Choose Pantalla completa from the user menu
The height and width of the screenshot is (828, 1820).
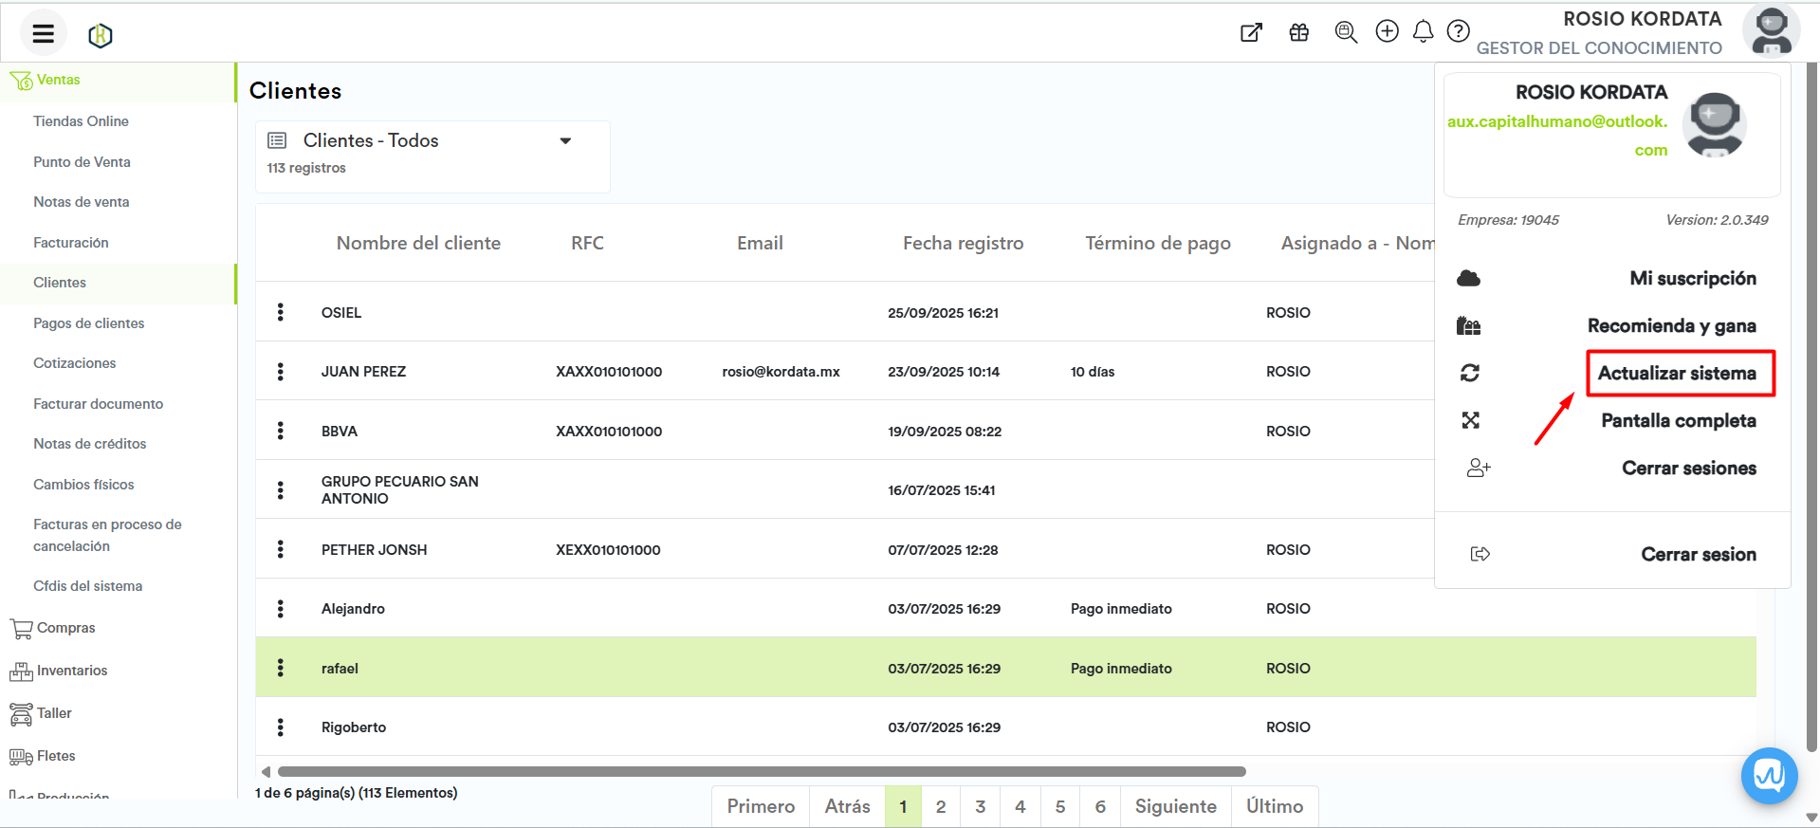(1678, 420)
